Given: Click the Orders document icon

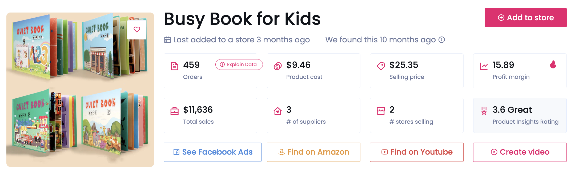Looking at the screenshot, I should pyautogui.click(x=174, y=66).
